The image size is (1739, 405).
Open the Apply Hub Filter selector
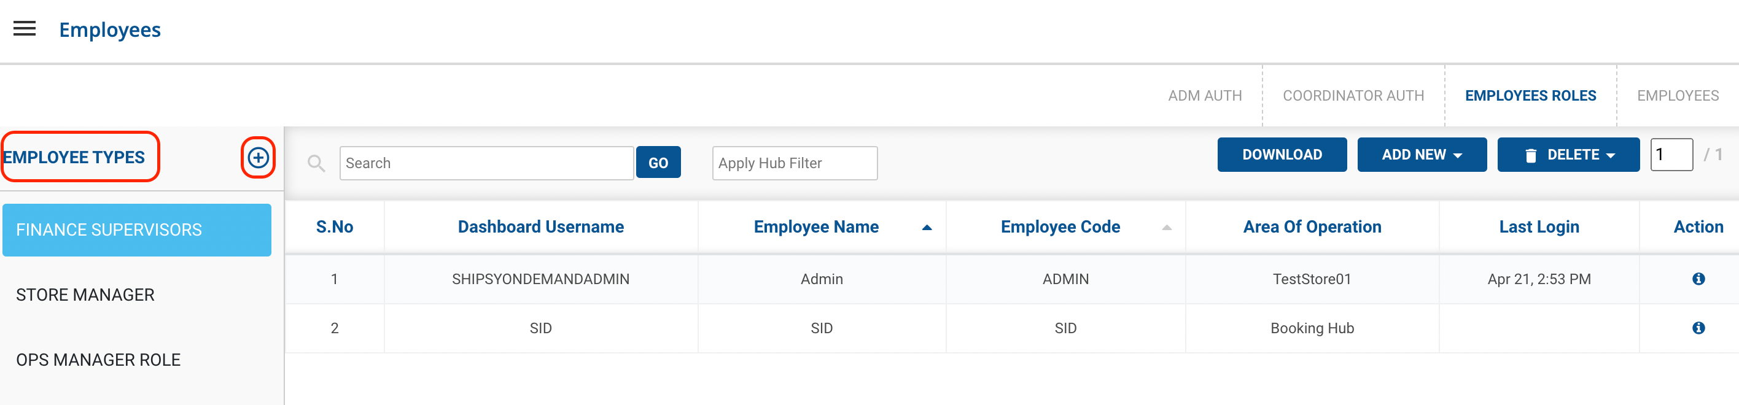pos(794,163)
